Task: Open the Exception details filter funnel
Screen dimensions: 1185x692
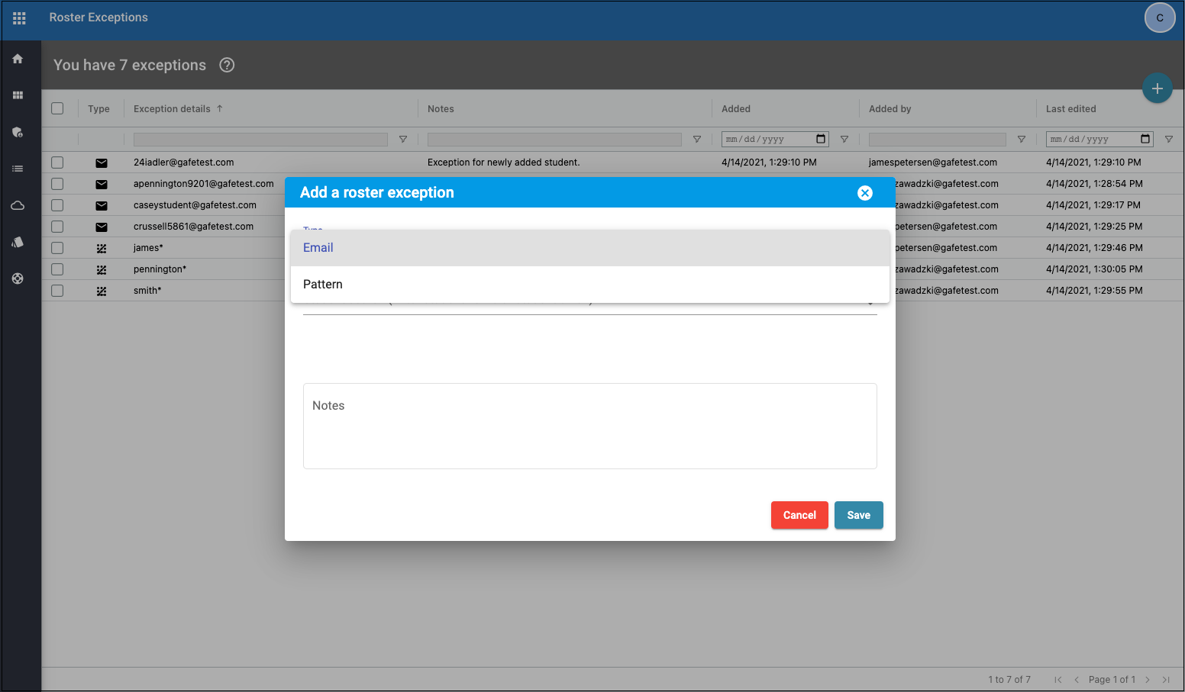Action: click(403, 140)
